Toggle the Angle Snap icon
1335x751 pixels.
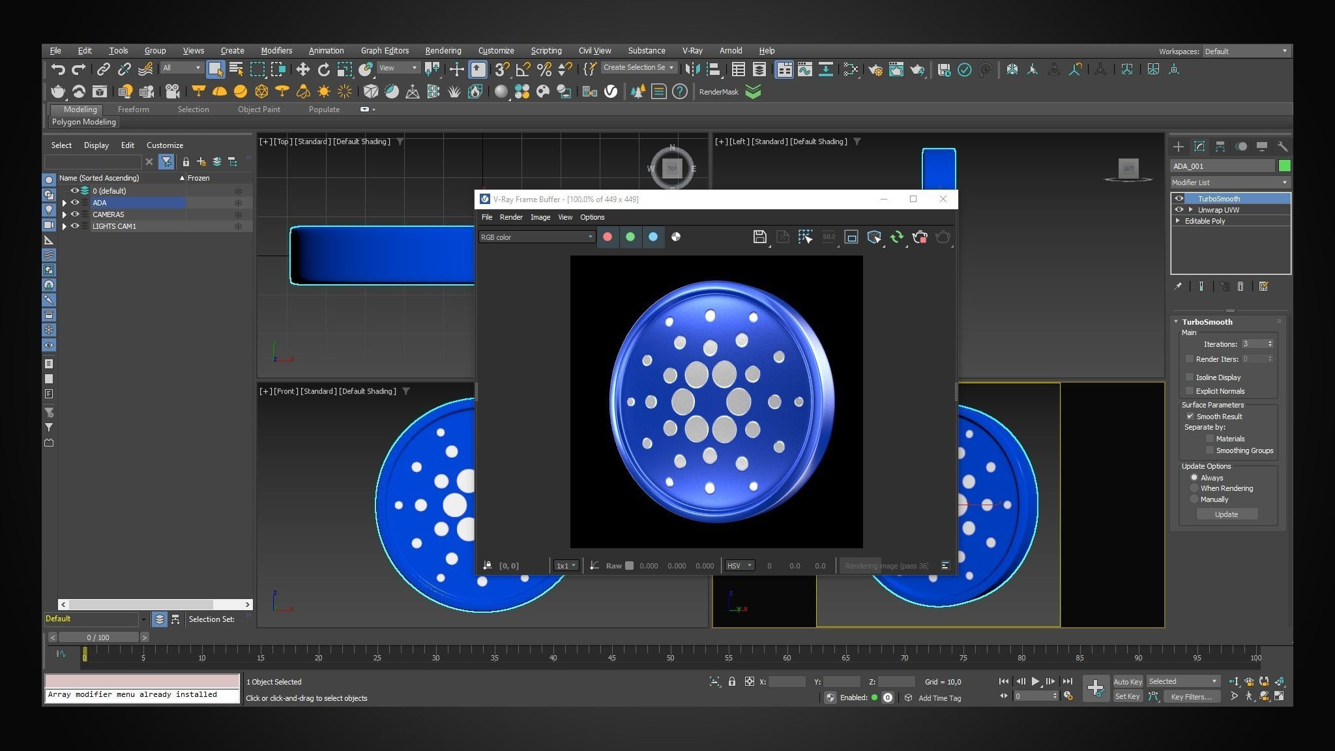pos(523,69)
